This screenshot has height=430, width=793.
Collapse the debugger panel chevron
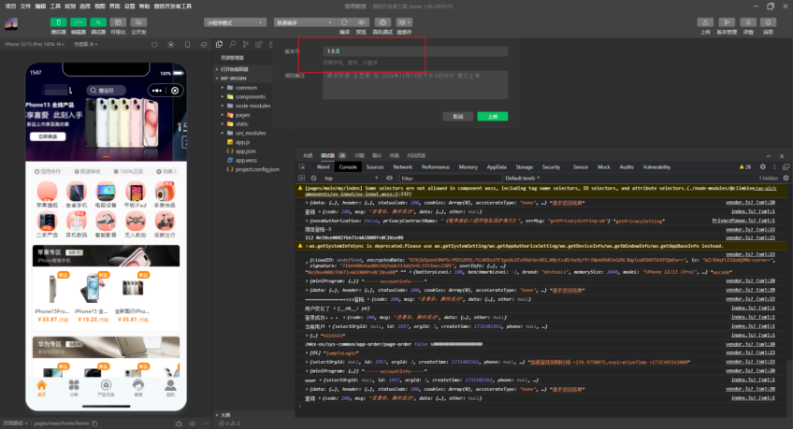tap(769, 156)
